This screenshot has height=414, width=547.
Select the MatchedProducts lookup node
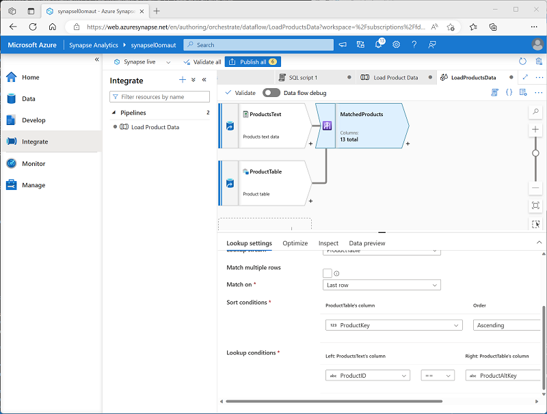tap(362, 126)
